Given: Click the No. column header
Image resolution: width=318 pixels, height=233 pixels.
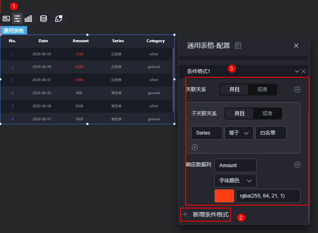Looking at the screenshot, I should (x=12, y=41).
